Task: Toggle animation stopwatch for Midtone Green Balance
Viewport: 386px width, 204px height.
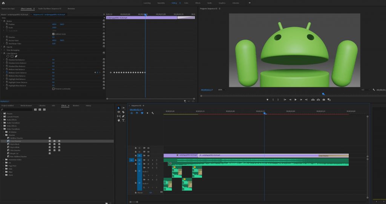Action: click(x=7, y=73)
